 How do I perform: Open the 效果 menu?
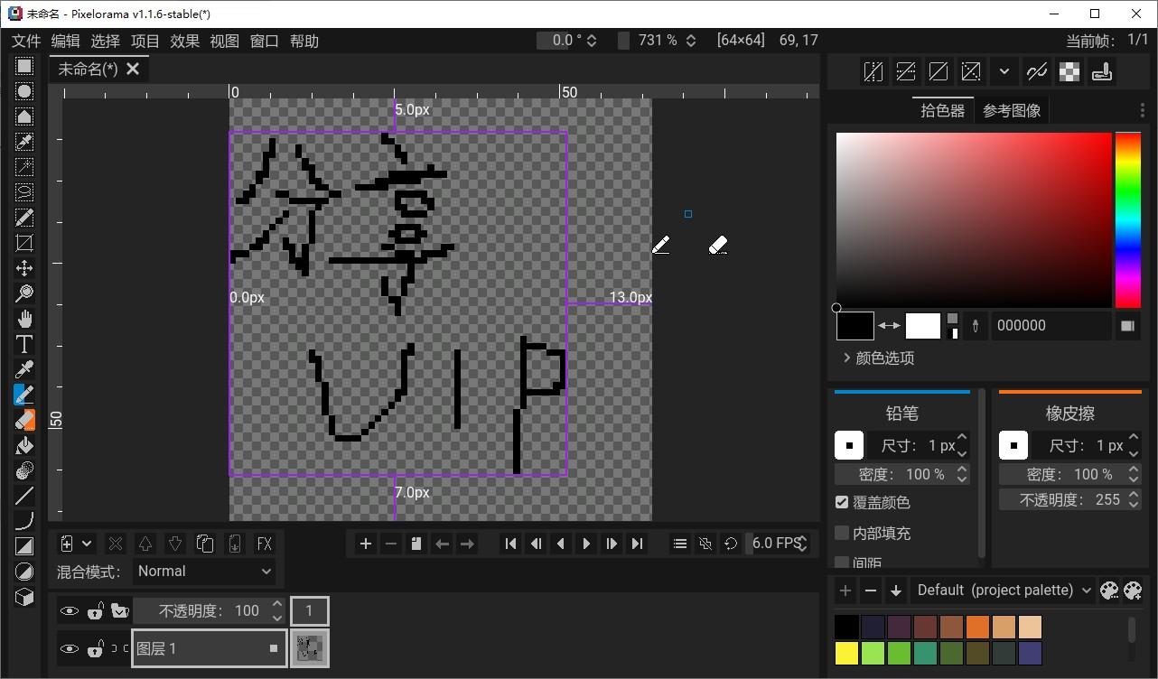tap(184, 41)
